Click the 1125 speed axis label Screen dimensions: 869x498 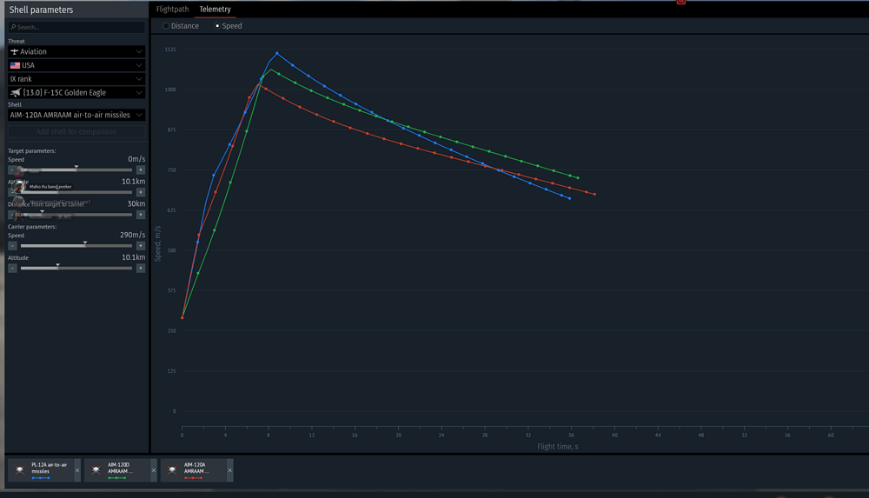pyautogui.click(x=170, y=50)
